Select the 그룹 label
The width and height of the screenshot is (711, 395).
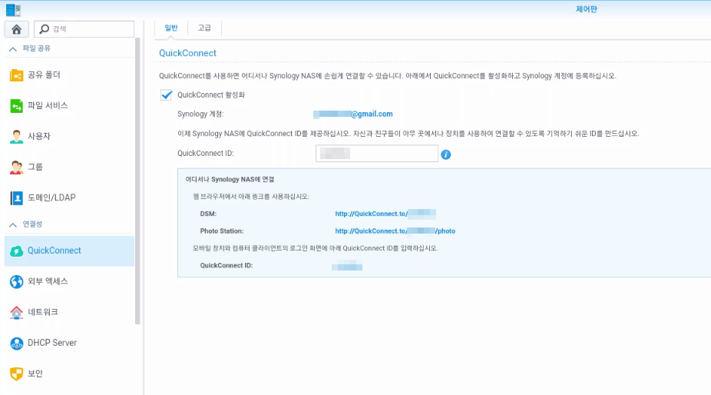coord(35,167)
